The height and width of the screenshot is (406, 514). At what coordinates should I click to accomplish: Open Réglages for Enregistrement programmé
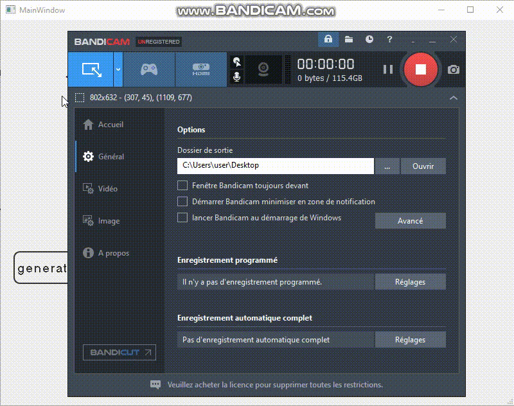[411, 282]
